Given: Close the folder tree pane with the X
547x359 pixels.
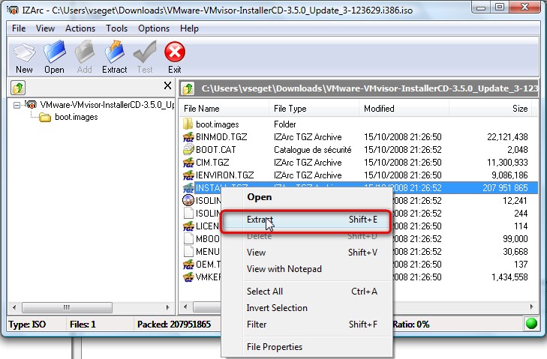Looking at the screenshot, I should click(167, 85).
